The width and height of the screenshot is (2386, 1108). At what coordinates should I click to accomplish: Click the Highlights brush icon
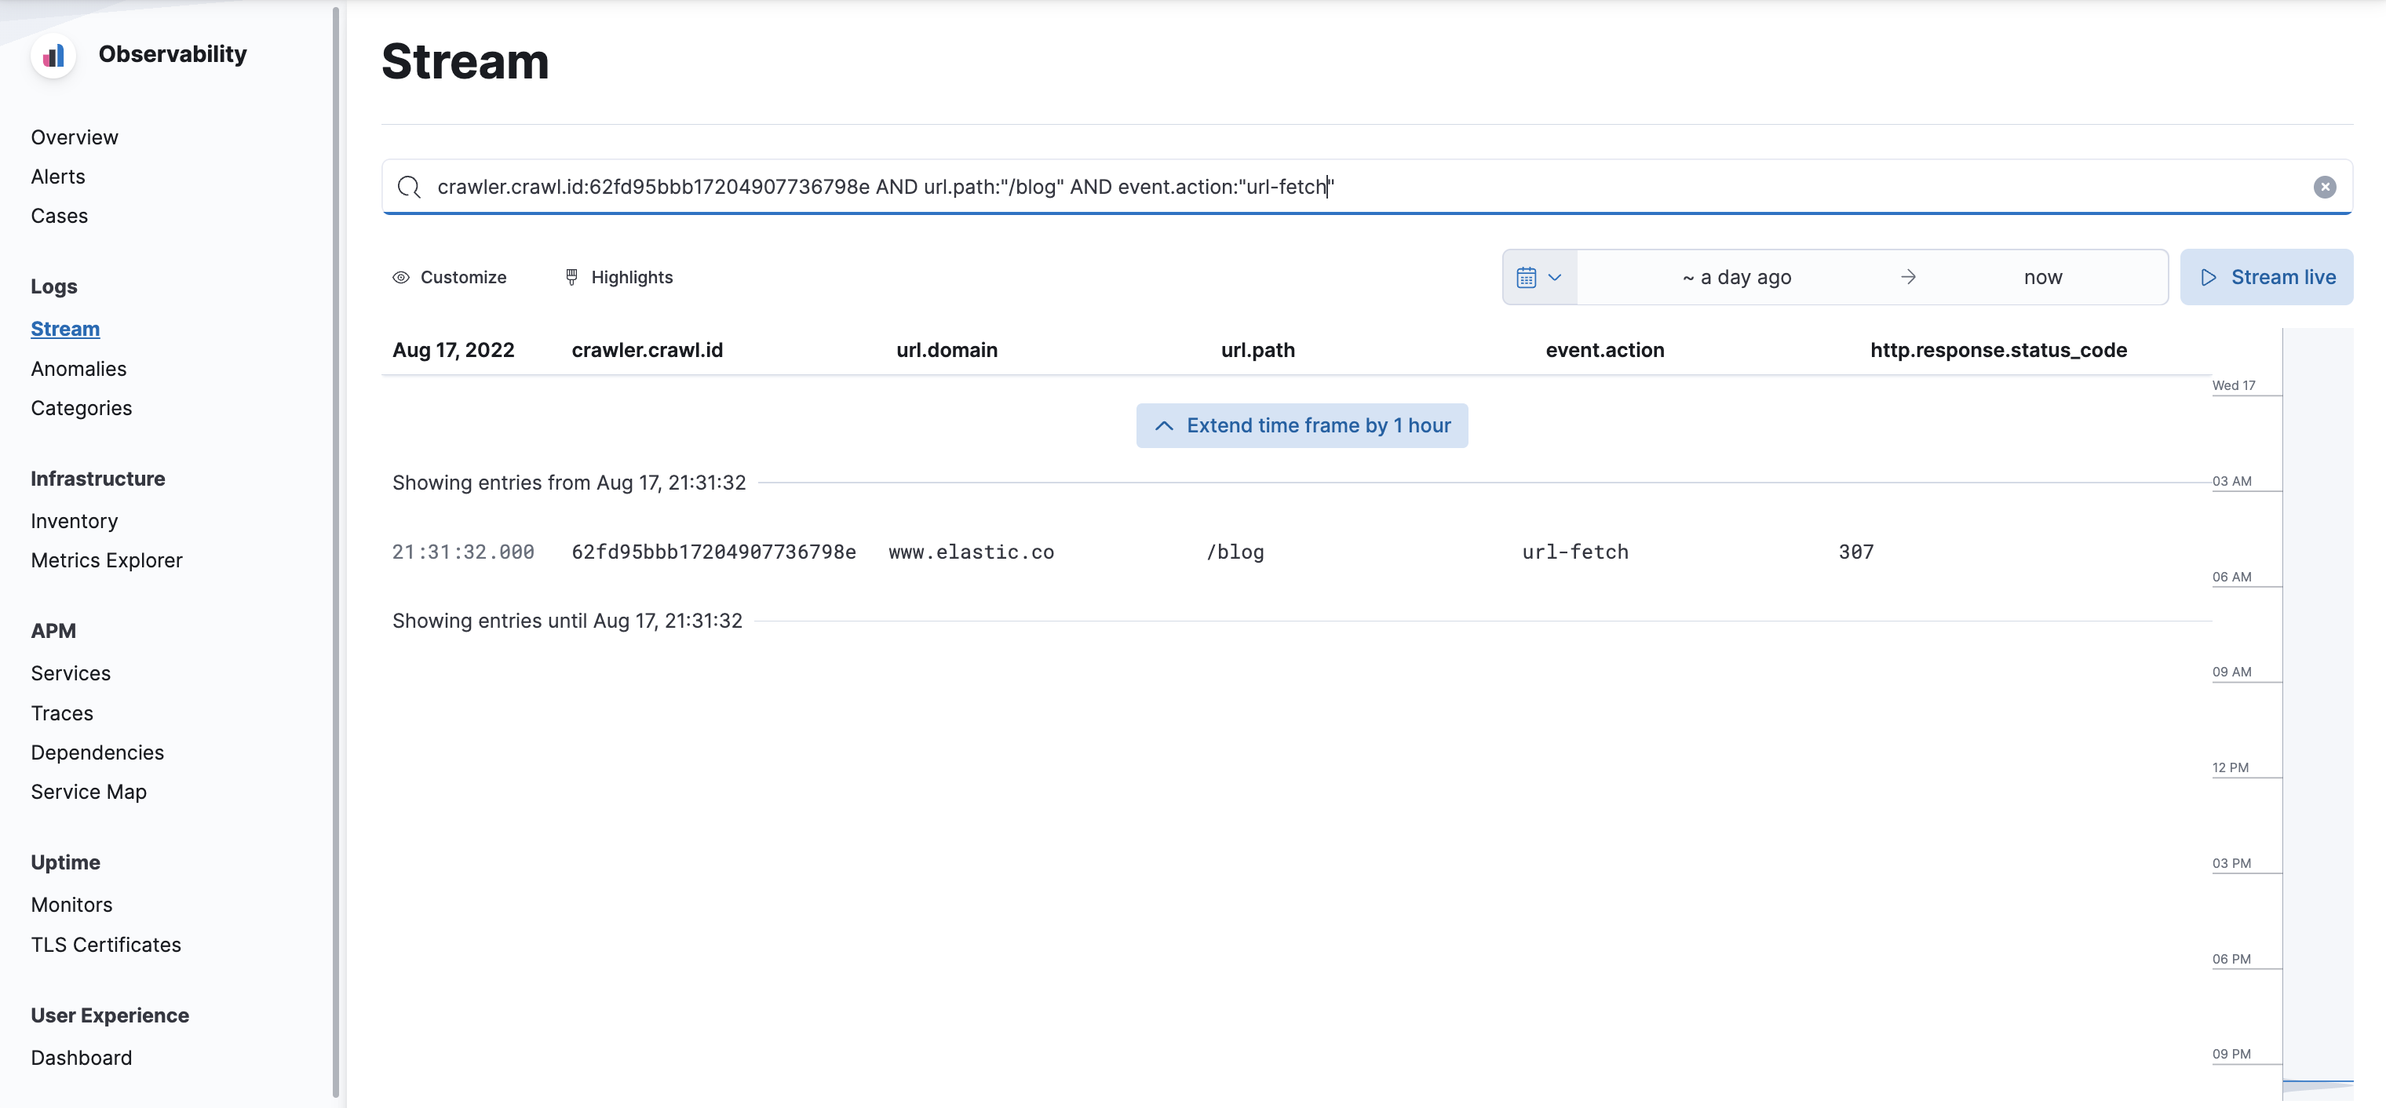(572, 277)
